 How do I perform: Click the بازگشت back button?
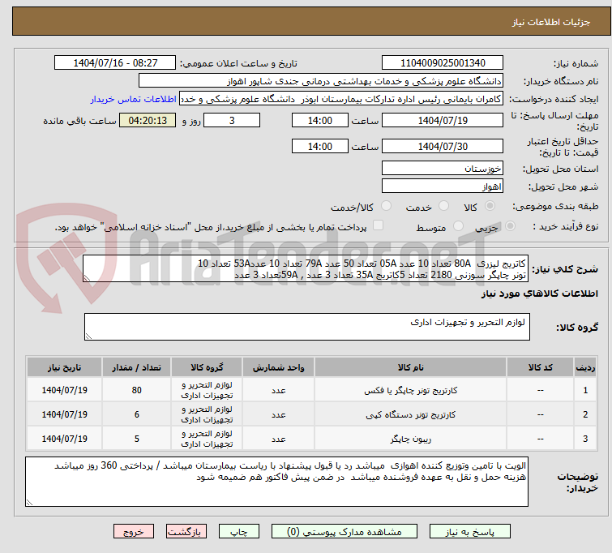click(x=186, y=532)
